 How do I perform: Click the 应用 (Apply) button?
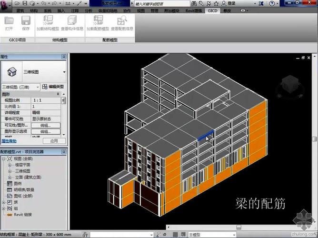[x=54, y=141]
